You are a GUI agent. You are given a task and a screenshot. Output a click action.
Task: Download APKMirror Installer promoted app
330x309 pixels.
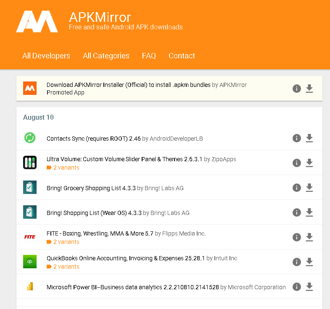tap(309, 89)
